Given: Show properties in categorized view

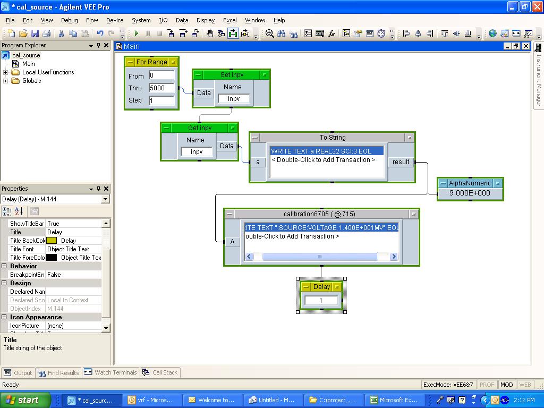Looking at the screenshot, I should click(x=7, y=211).
